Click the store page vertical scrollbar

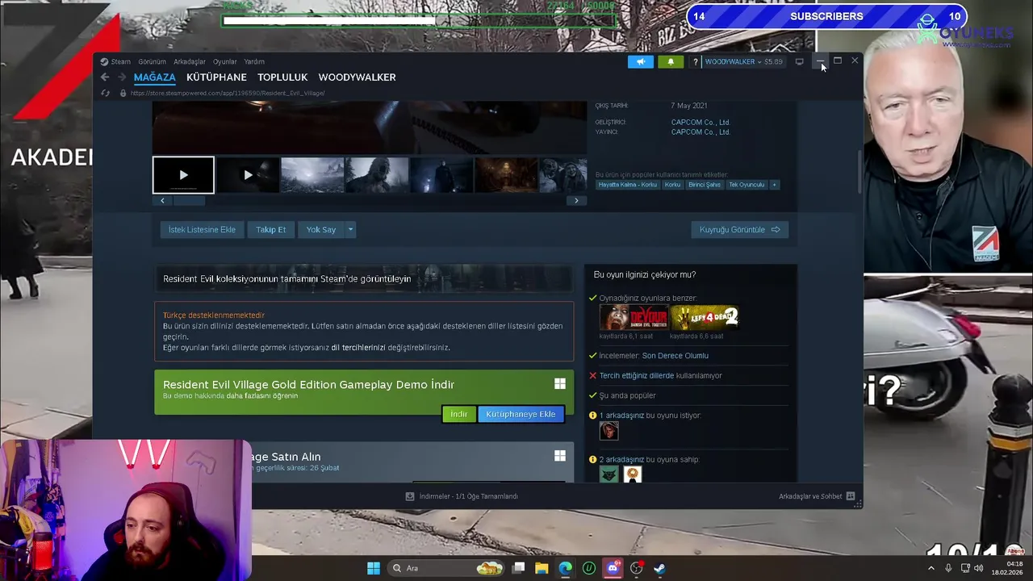tap(859, 173)
